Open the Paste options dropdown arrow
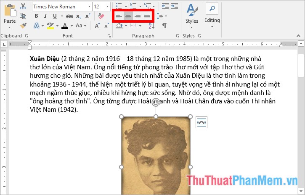 [10, 27]
